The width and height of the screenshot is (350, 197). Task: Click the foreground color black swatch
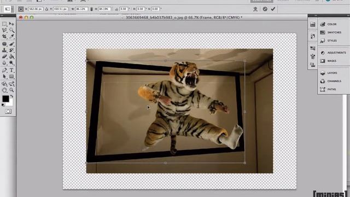(x=5, y=99)
